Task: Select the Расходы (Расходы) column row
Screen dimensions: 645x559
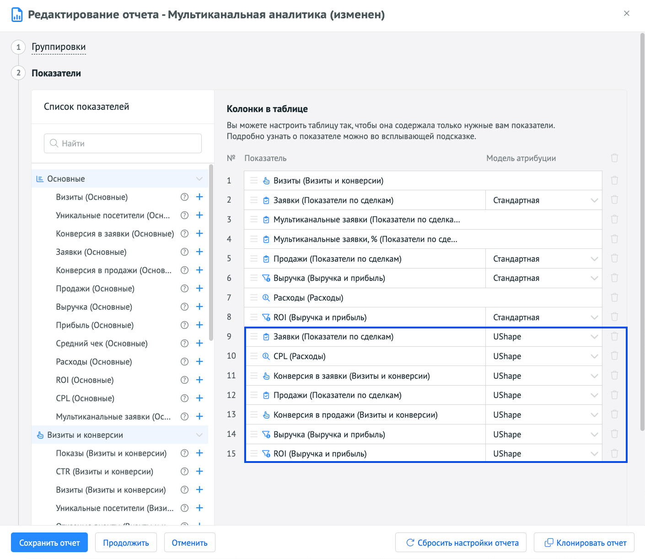Action: pos(423,297)
